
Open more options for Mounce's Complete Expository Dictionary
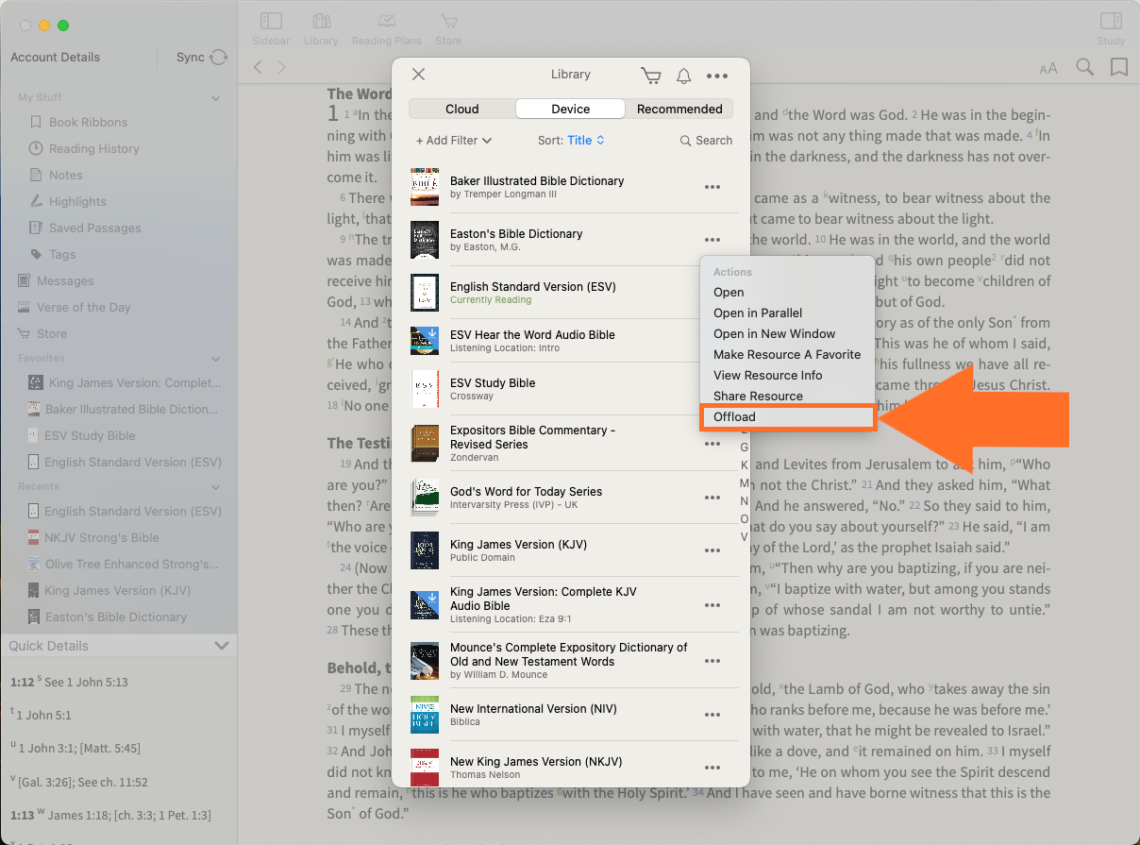click(x=712, y=661)
